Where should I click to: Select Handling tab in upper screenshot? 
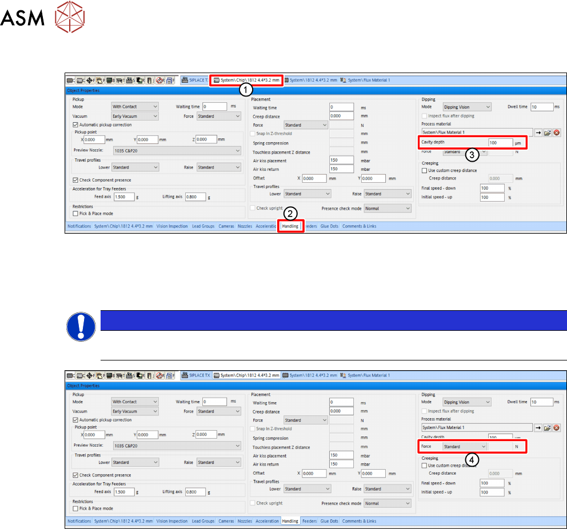pyautogui.click(x=290, y=226)
